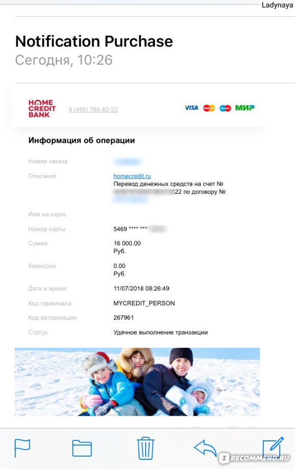Tap the flag icon in bottom toolbar

(x=22, y=448)
